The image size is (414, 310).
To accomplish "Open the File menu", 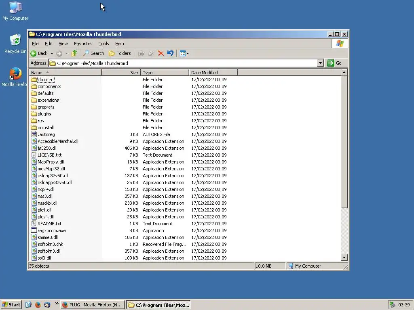I will (35, 44).
